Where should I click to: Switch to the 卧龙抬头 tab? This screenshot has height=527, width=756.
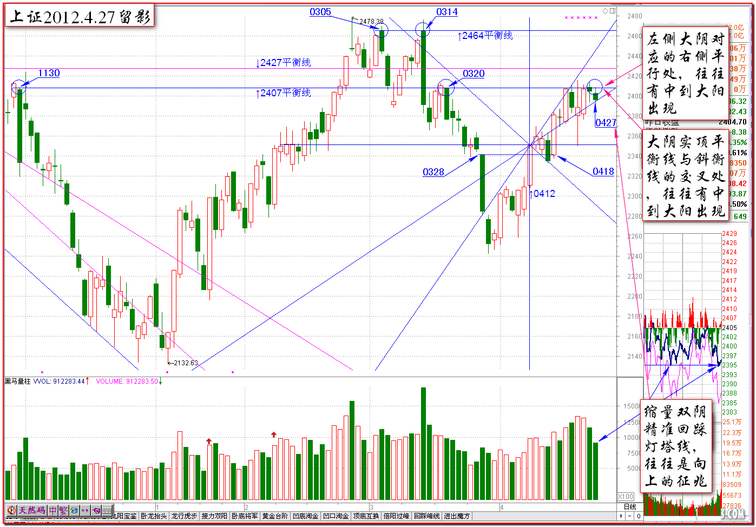click(x=154, y=516)
